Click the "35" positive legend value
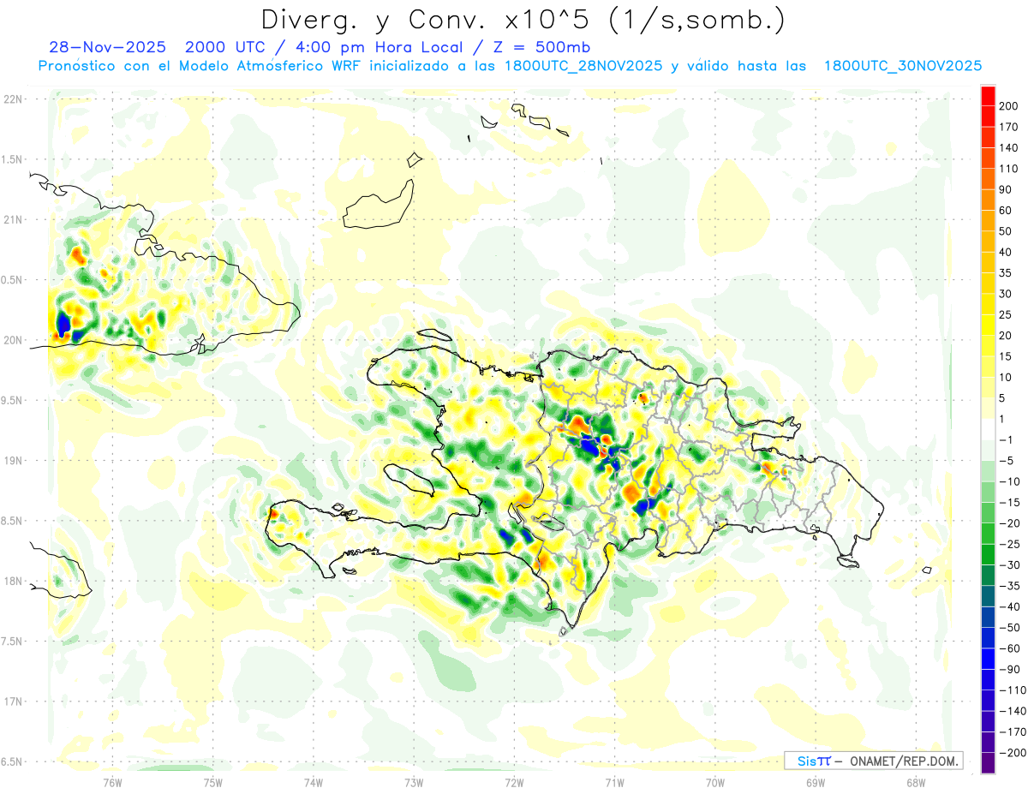This screenshot has height=794, width=1028. (x=1007, y=273)
